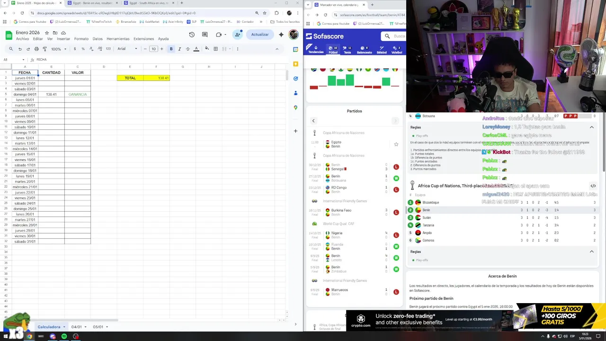The width and height of the screenshot is (606, 341).
Task: Open the text color picker
Action: (x=196, y=49)
